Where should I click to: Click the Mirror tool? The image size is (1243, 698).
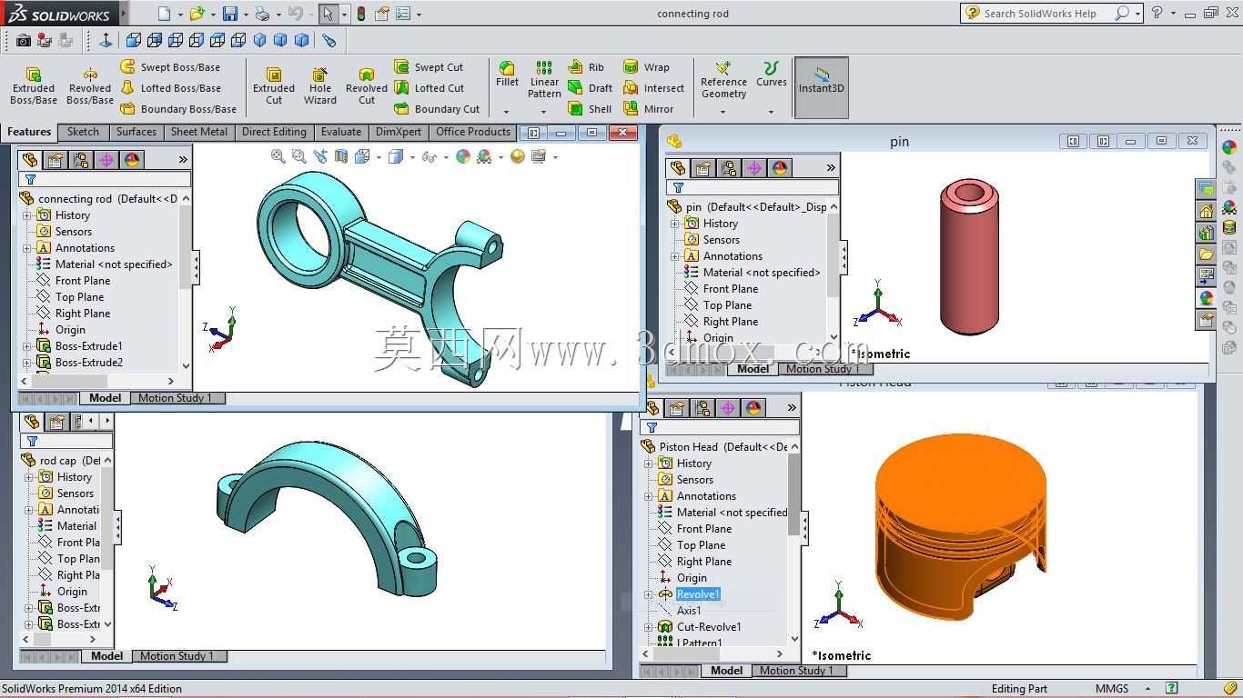coord(649,109)
